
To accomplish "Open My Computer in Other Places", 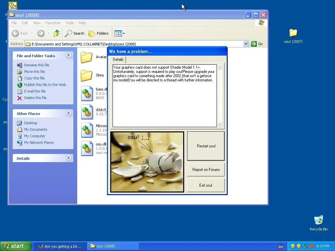I will [x=34, y=136].
